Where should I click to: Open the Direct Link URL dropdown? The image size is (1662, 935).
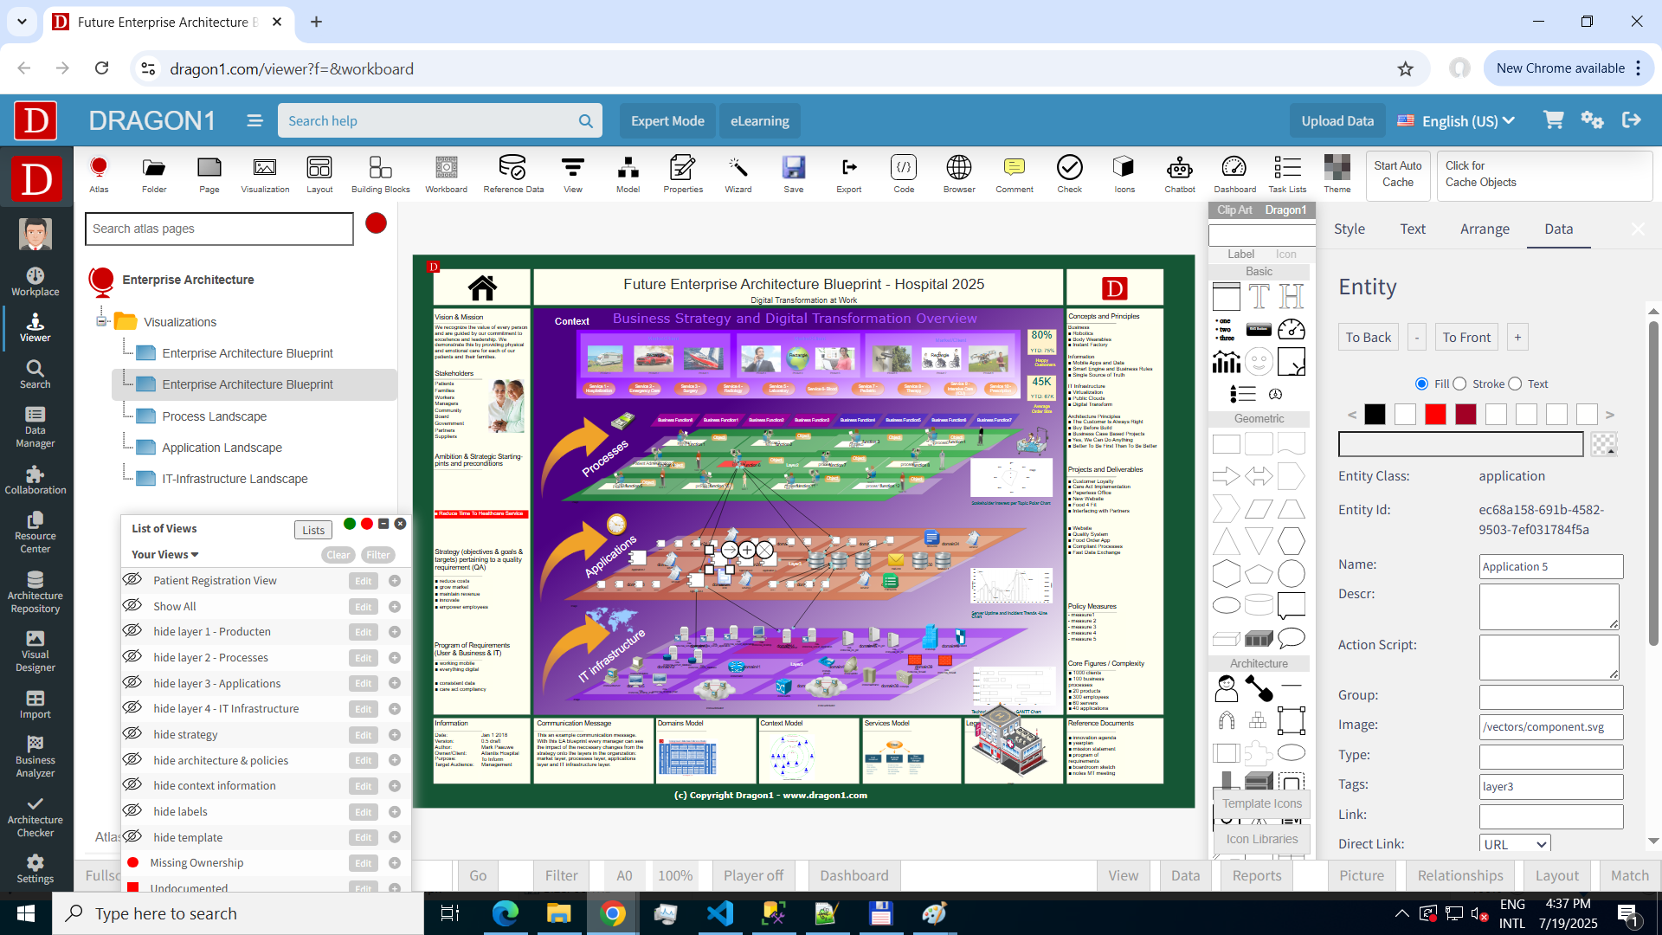[x=1515, y=844]
